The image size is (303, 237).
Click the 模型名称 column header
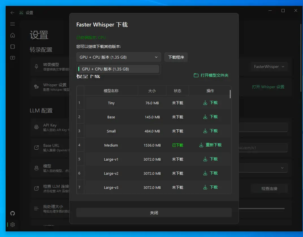point(111,91)
